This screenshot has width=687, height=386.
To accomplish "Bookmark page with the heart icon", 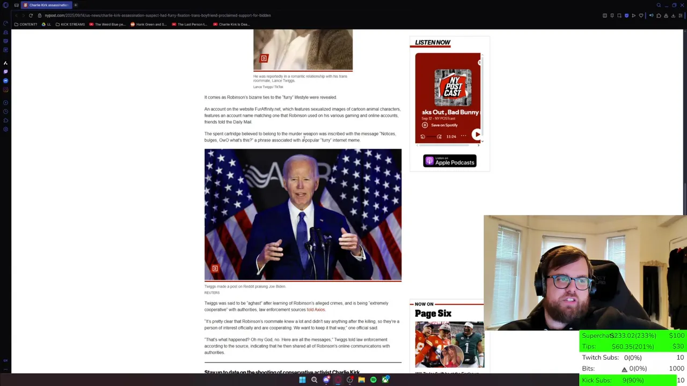I will coord(641,16).
